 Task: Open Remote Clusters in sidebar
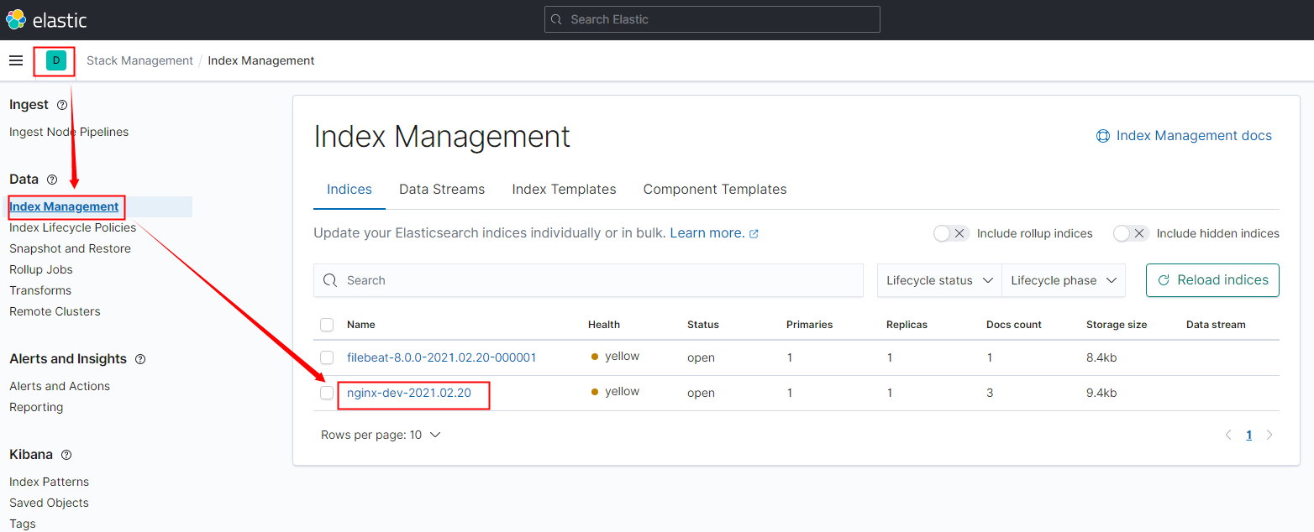coord(55,311)
